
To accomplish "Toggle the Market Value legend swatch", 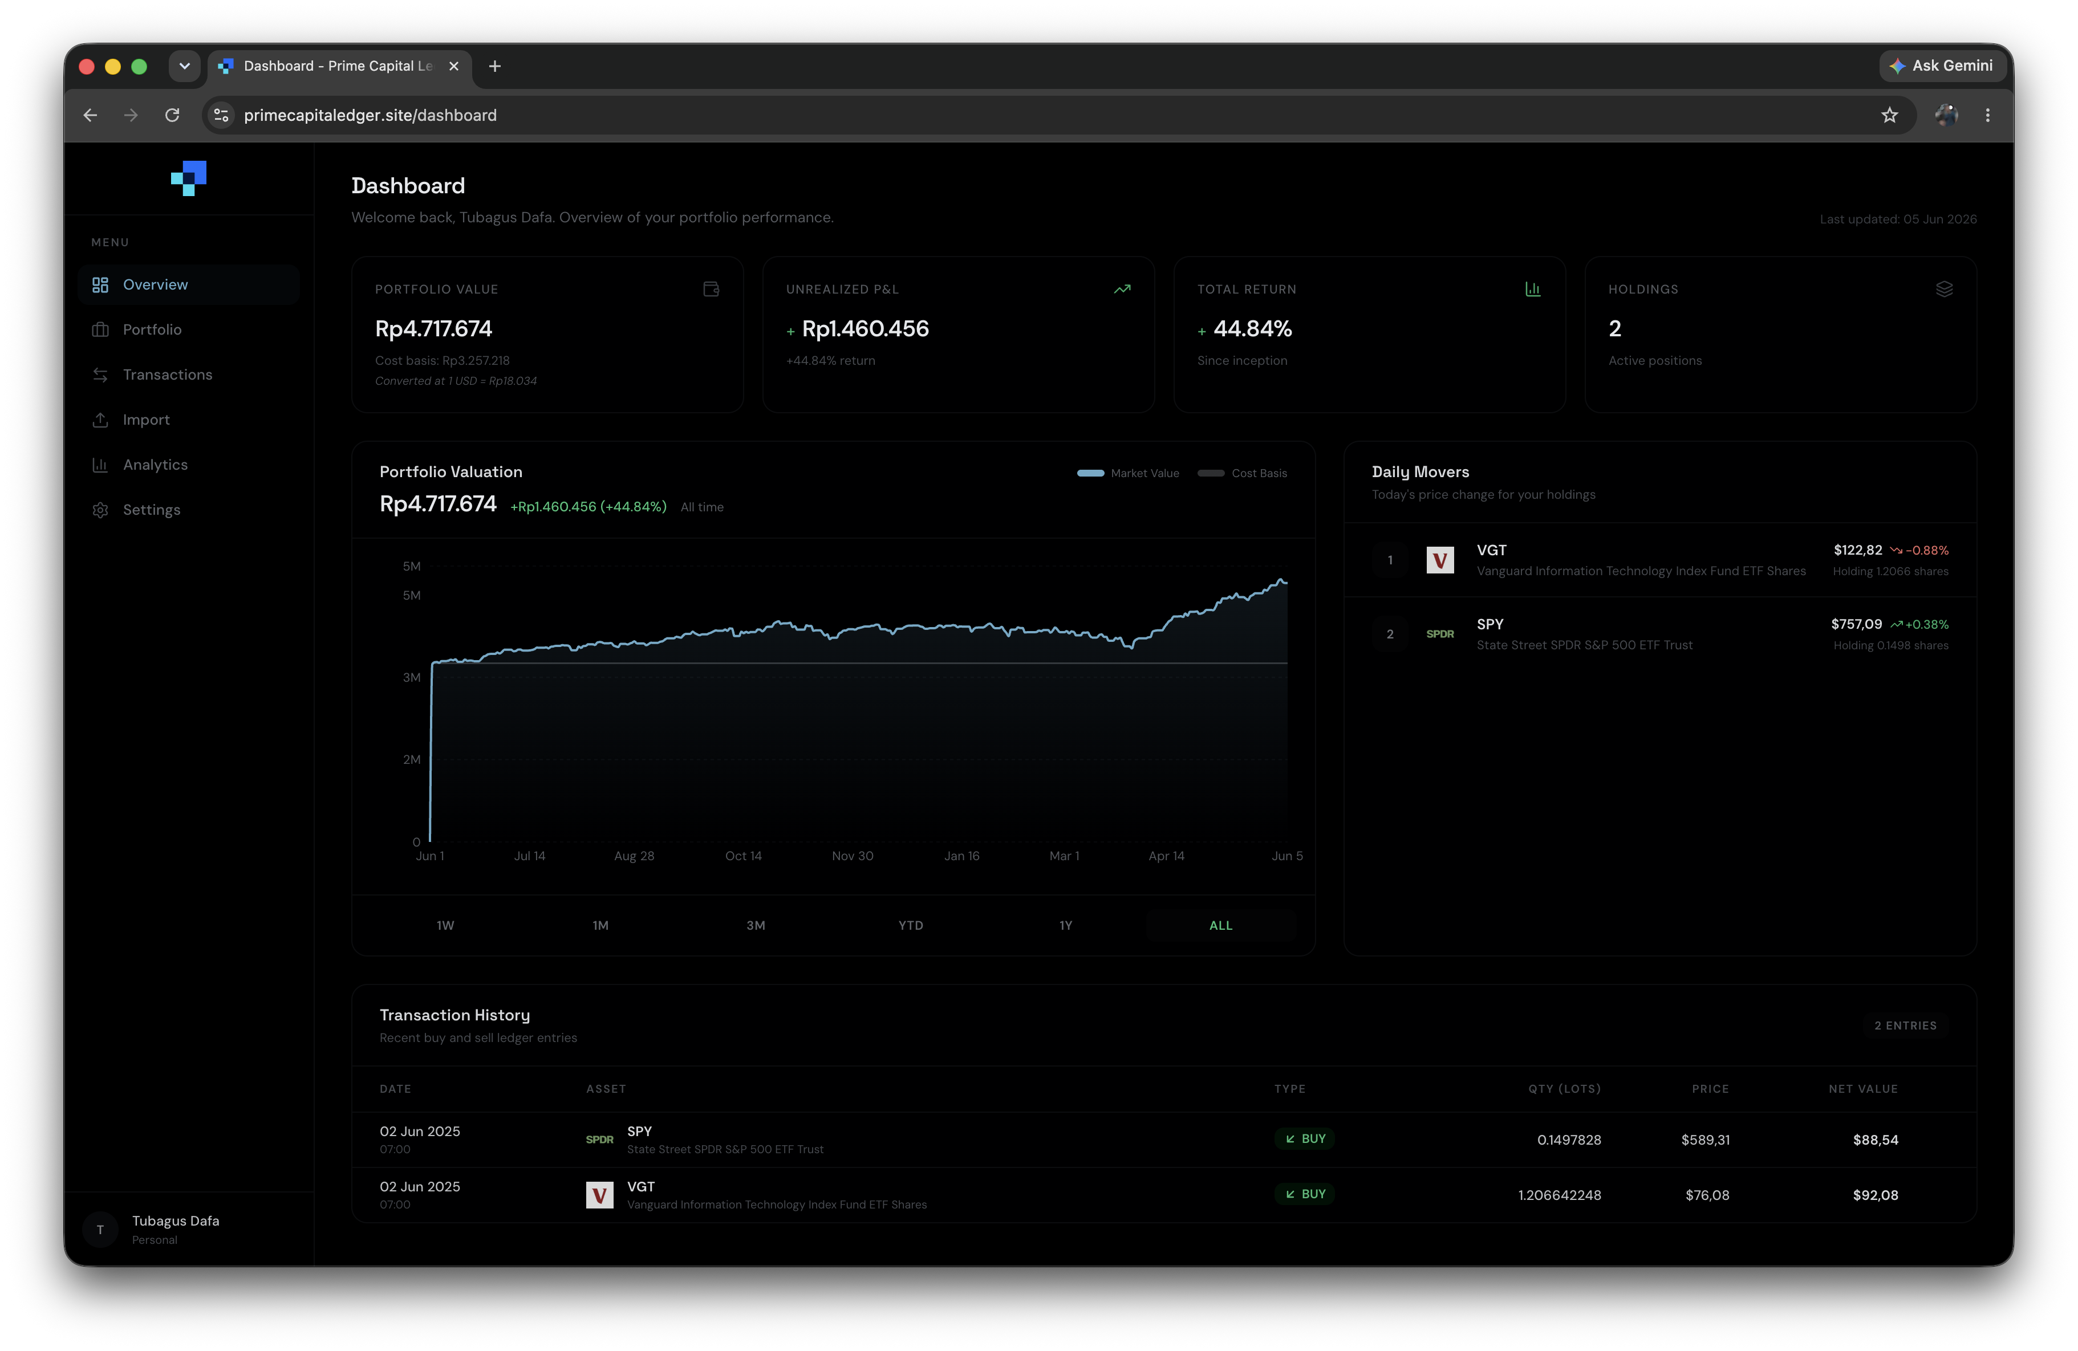I will click(x=1090, y=473).
